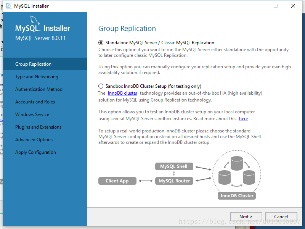Click the top database cylinder icon in cluster
This screenshot has height=229, width=305.
click(237, 163)
